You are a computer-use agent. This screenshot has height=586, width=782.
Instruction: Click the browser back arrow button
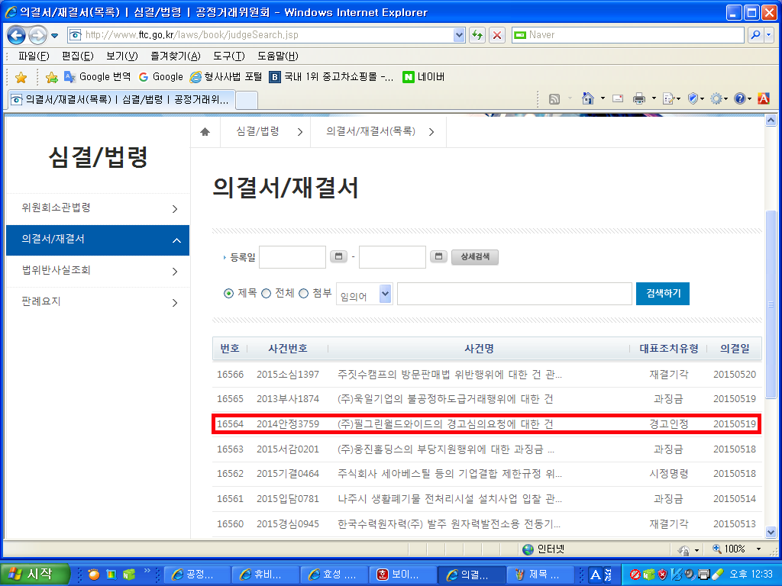point(16,35)
